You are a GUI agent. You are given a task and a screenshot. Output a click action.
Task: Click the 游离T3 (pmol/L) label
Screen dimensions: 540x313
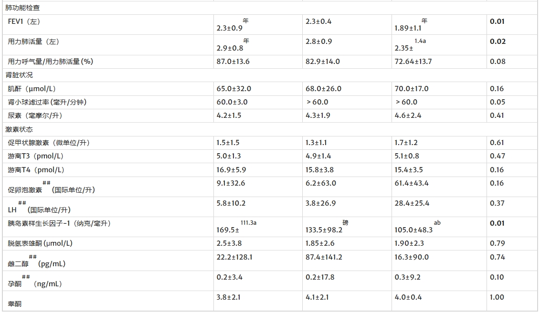36,156
